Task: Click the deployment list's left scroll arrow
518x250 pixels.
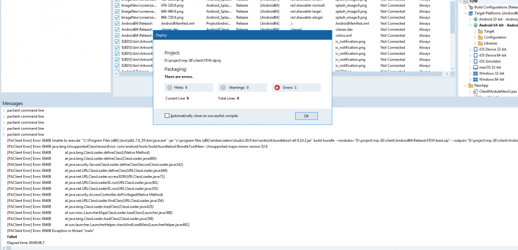Action: [x=116, y=74]
